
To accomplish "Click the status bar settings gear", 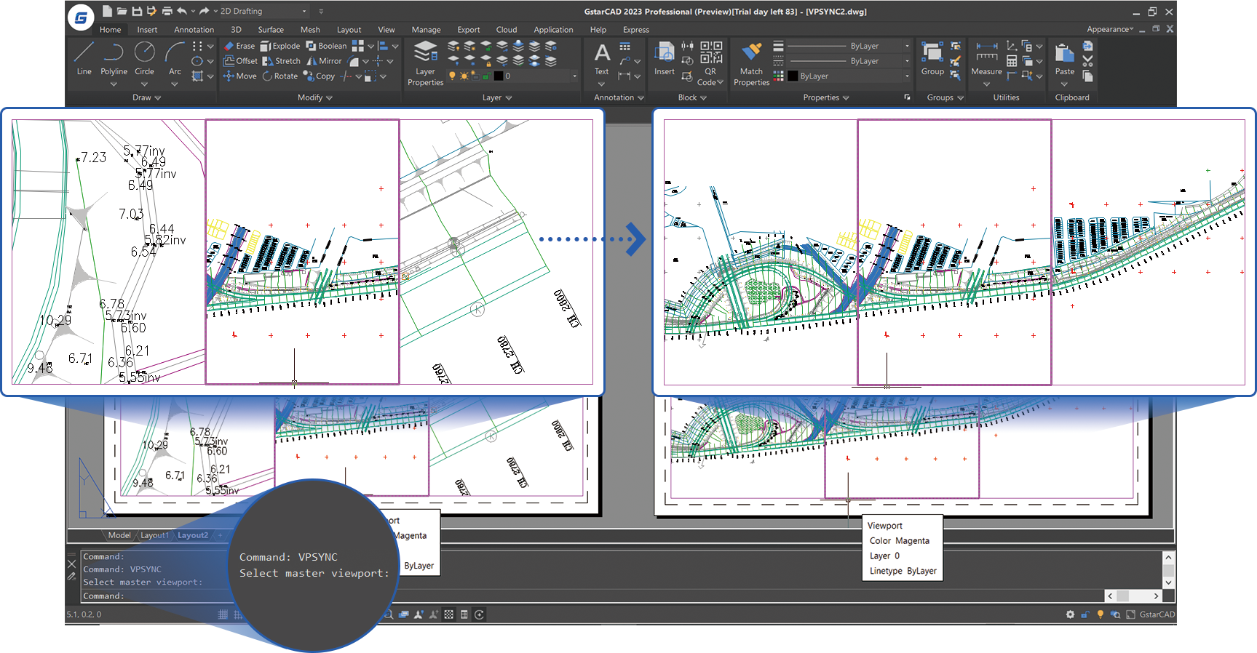I will coord(1070,614).
